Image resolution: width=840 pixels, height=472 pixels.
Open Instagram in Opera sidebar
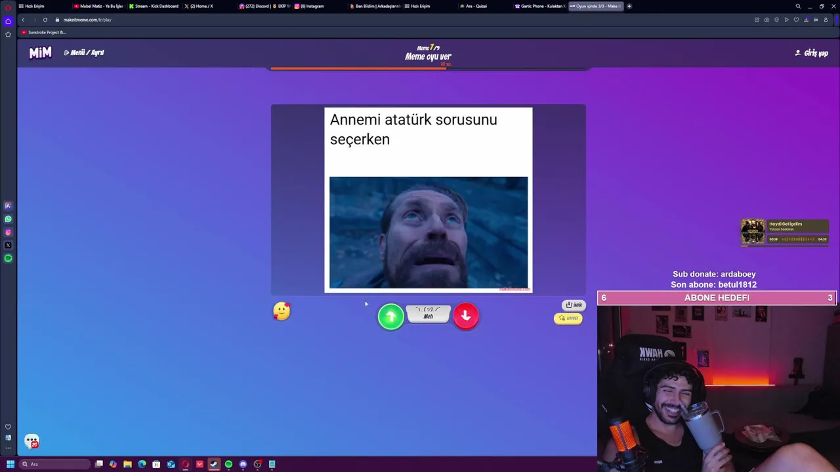click(8, 232)
